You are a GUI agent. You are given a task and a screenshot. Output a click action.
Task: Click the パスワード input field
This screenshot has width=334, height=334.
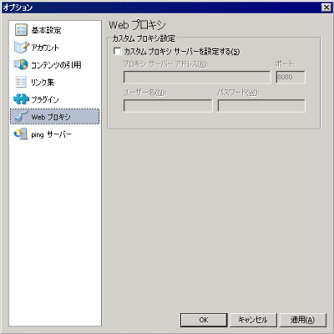[261, 106]
